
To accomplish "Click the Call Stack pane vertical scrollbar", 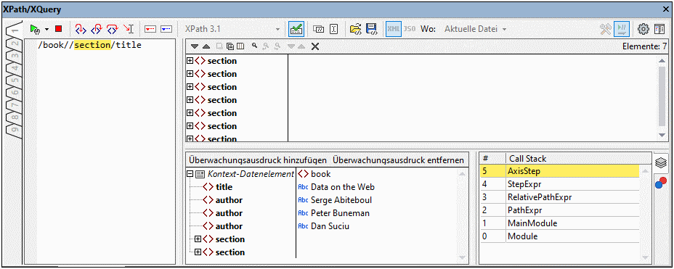I will pos(645,214).
